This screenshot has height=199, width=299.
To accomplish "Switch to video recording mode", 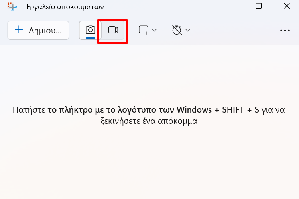I will point(113,30).
